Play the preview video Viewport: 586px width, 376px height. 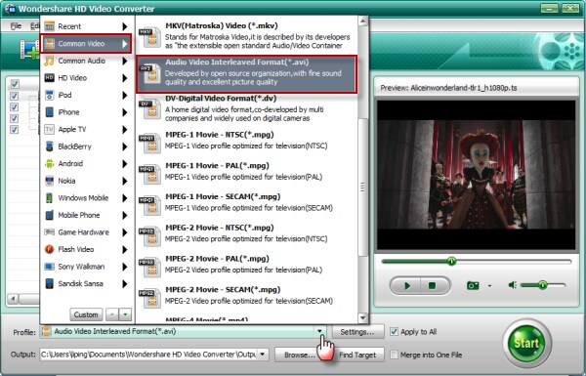pyautogui.click(x=406, y=286)
